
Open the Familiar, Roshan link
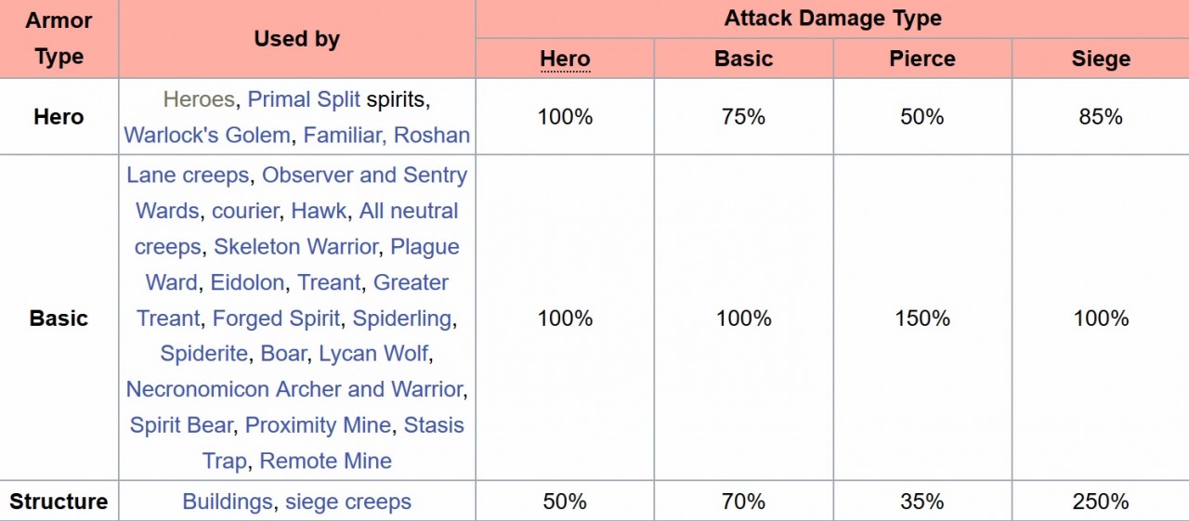(386, 135)
